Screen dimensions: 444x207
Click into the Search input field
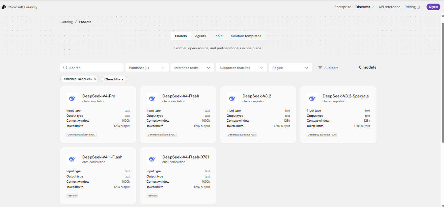coord(92,68)
